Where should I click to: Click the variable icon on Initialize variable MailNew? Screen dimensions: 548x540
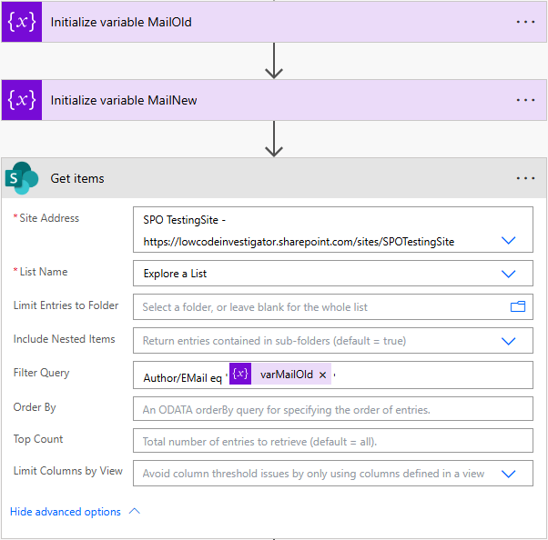[22, 100]
